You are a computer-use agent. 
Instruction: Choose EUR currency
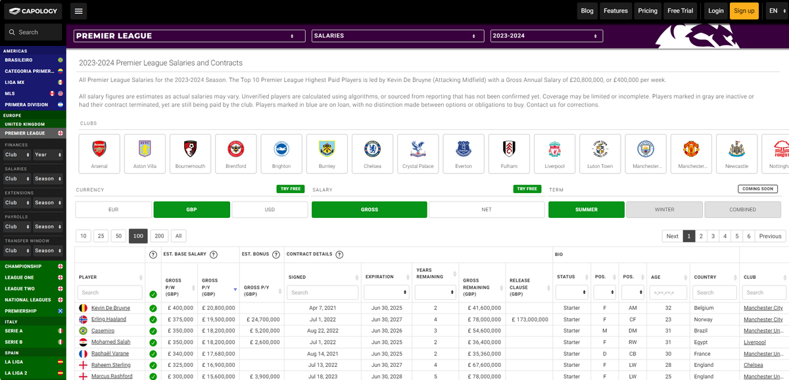click(114, 209)
